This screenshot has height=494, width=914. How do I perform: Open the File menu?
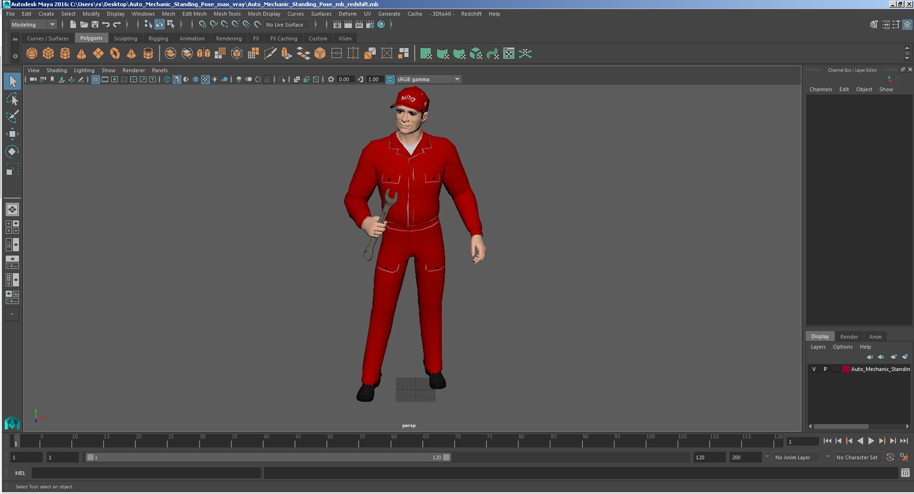(10, 14)
